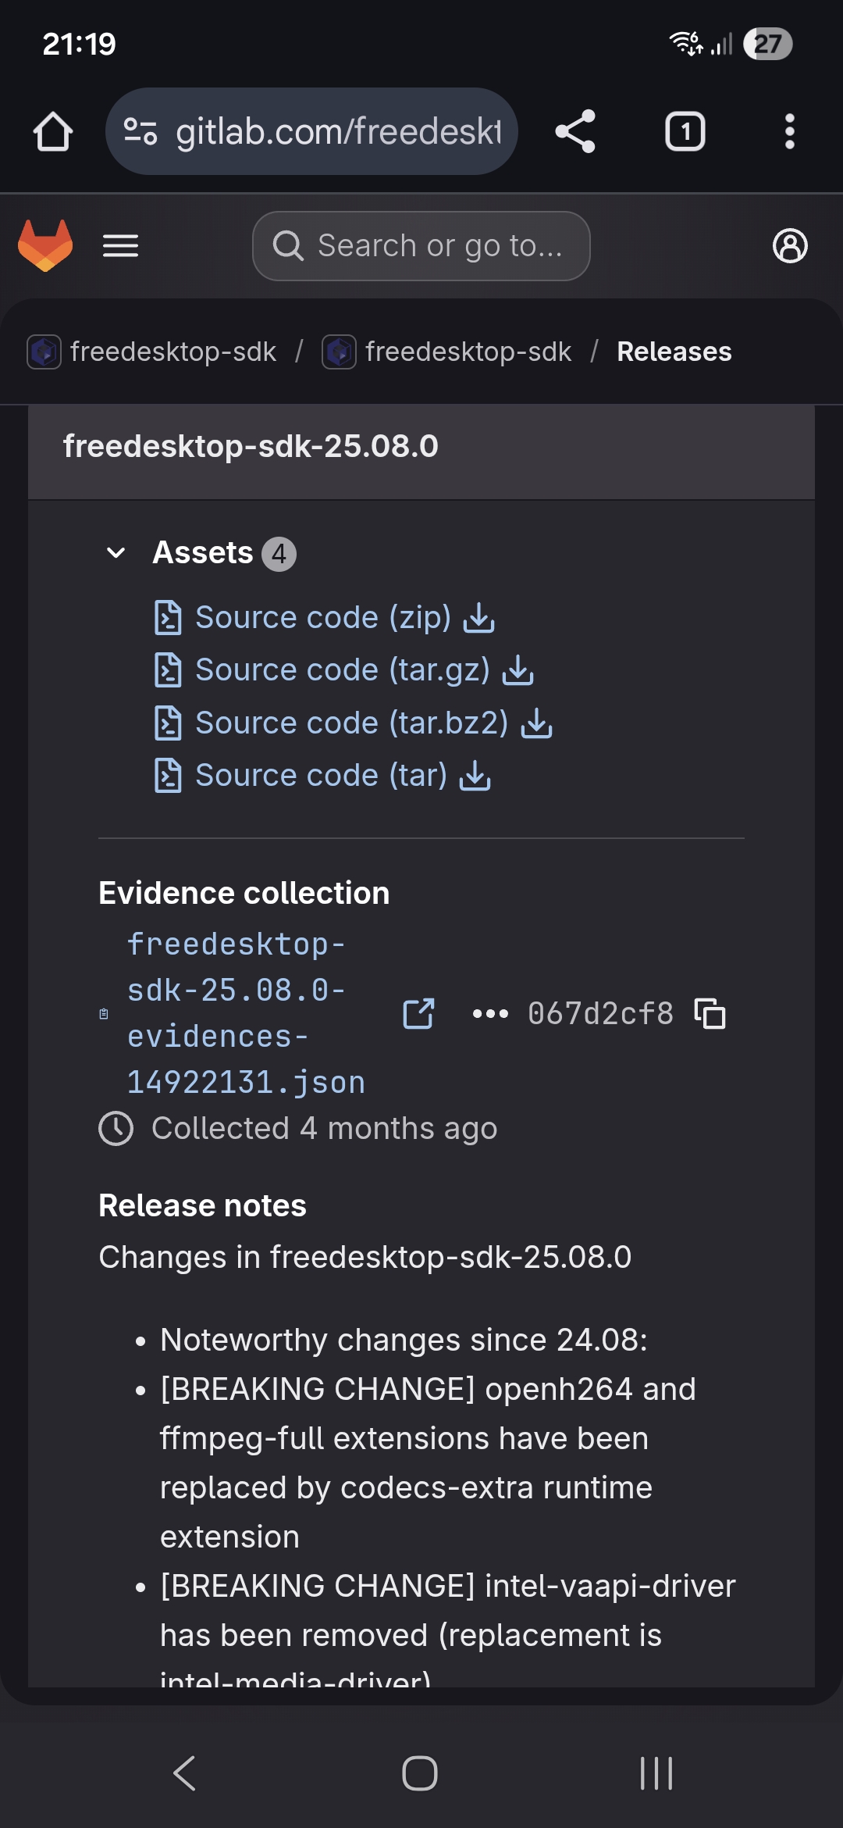Viewport: 843px width, 1828px height.
Task: Click the GitLab fox logo
Action: click(x=45, y=245)
